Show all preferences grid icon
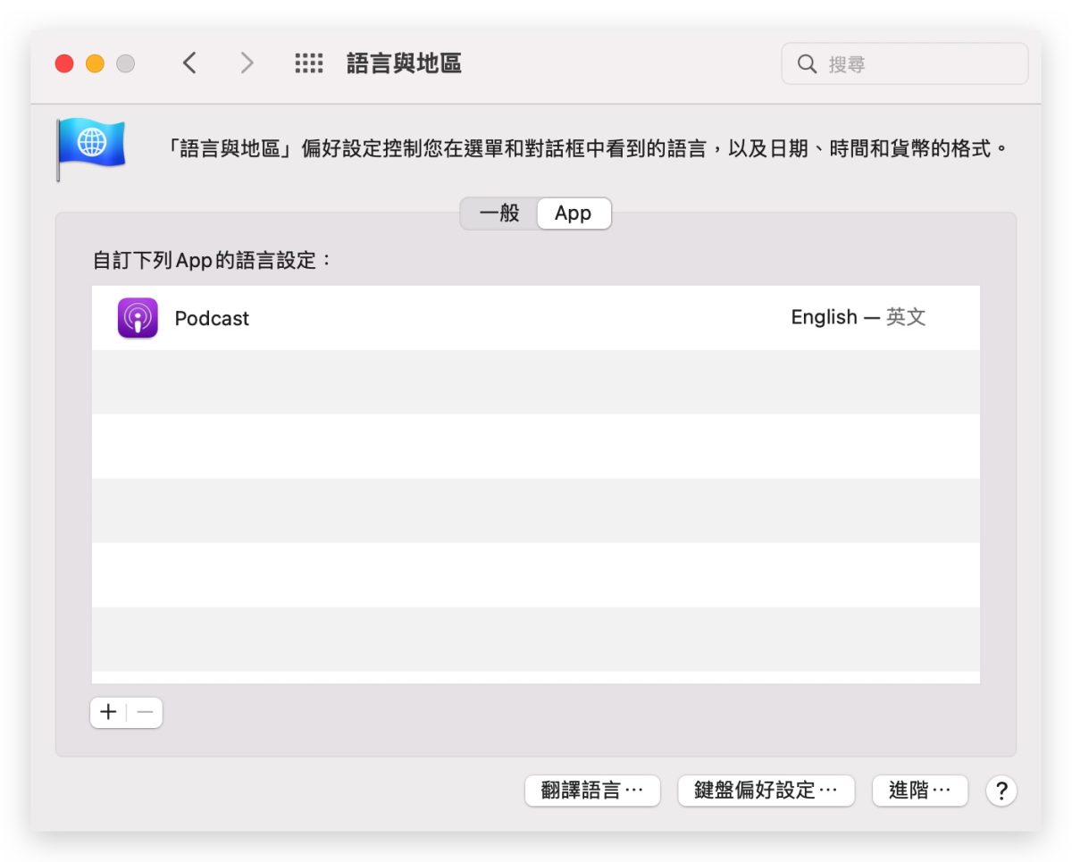The width and height of the screenshot is (1072, 862). [x=308, y=63]
